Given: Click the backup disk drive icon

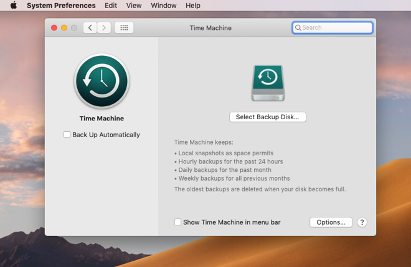Looking at the screenshot, I should (268, 83).
